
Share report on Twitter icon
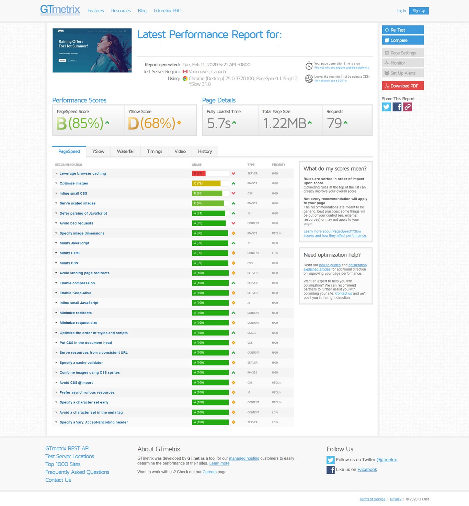click(x=386, y=107)
